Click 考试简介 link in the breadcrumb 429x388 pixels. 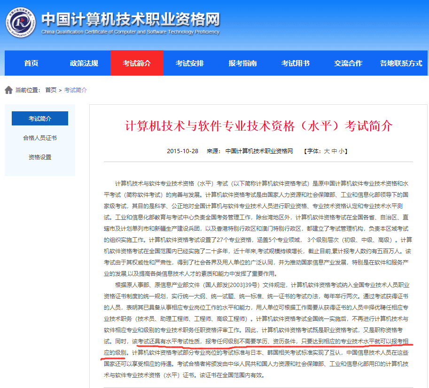click(75, 90)
